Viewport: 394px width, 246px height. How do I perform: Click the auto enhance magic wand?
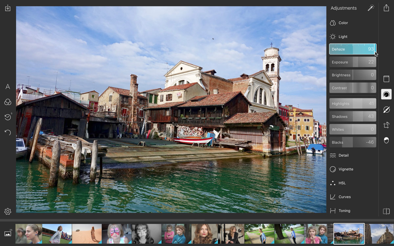(x=371, y=8)
